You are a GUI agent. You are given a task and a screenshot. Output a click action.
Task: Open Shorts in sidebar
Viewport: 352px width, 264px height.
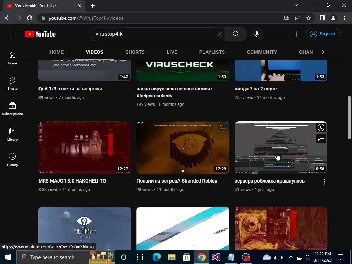(12, 83)
